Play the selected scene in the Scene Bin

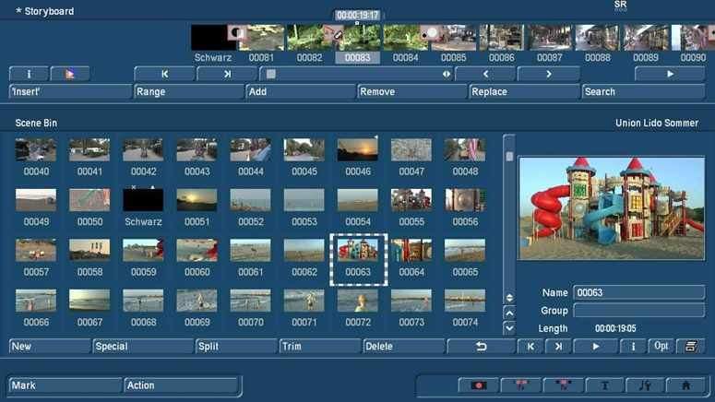click(595, 347)
